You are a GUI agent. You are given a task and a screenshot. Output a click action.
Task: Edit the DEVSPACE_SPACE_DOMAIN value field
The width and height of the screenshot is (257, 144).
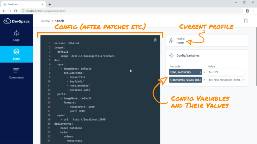pyautogui.click(x=226, y=80)
